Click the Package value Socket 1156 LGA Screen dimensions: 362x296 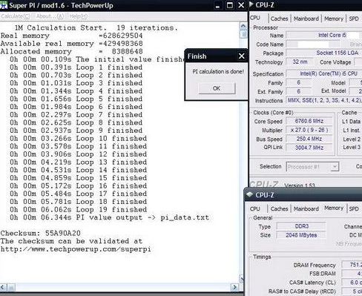coord(323,53)
